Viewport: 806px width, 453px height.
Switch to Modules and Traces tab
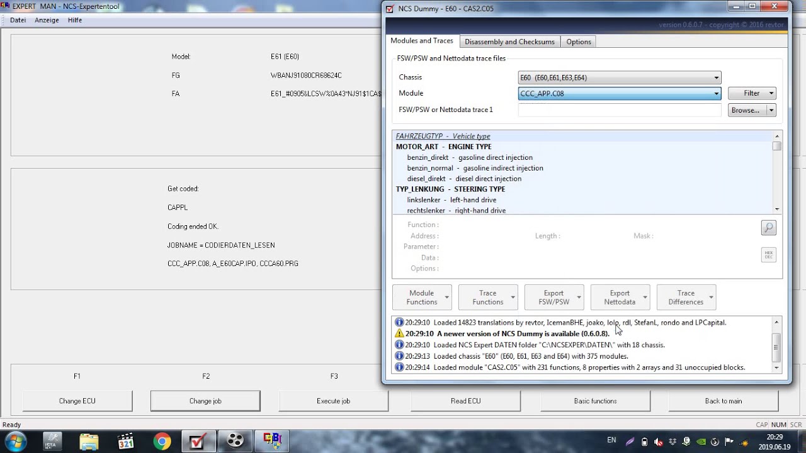pos(422,41)
